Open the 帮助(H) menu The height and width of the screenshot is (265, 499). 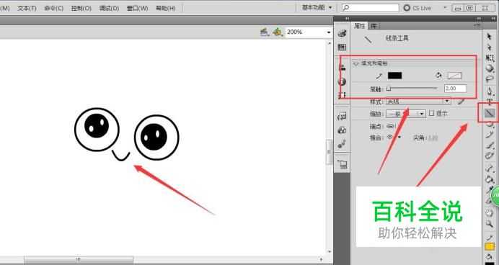point(165,8)
